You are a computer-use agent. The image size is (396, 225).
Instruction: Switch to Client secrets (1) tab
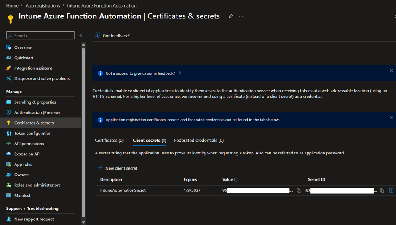coord(150,141)
